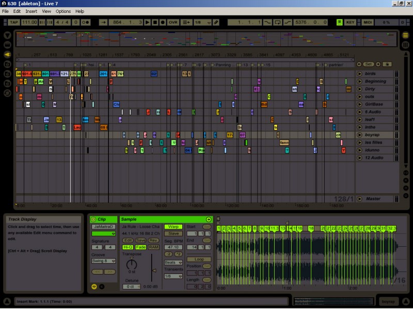Open the Options menu
The width and height of the screenshot is (413, 309).
[63, 11]
